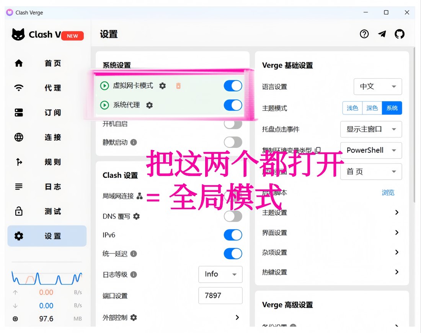The width and height of the screenshot is (421, 333).
Task: Click the info icon beside 静默启动
Action: pyautogui.click(x=134, y=142)
